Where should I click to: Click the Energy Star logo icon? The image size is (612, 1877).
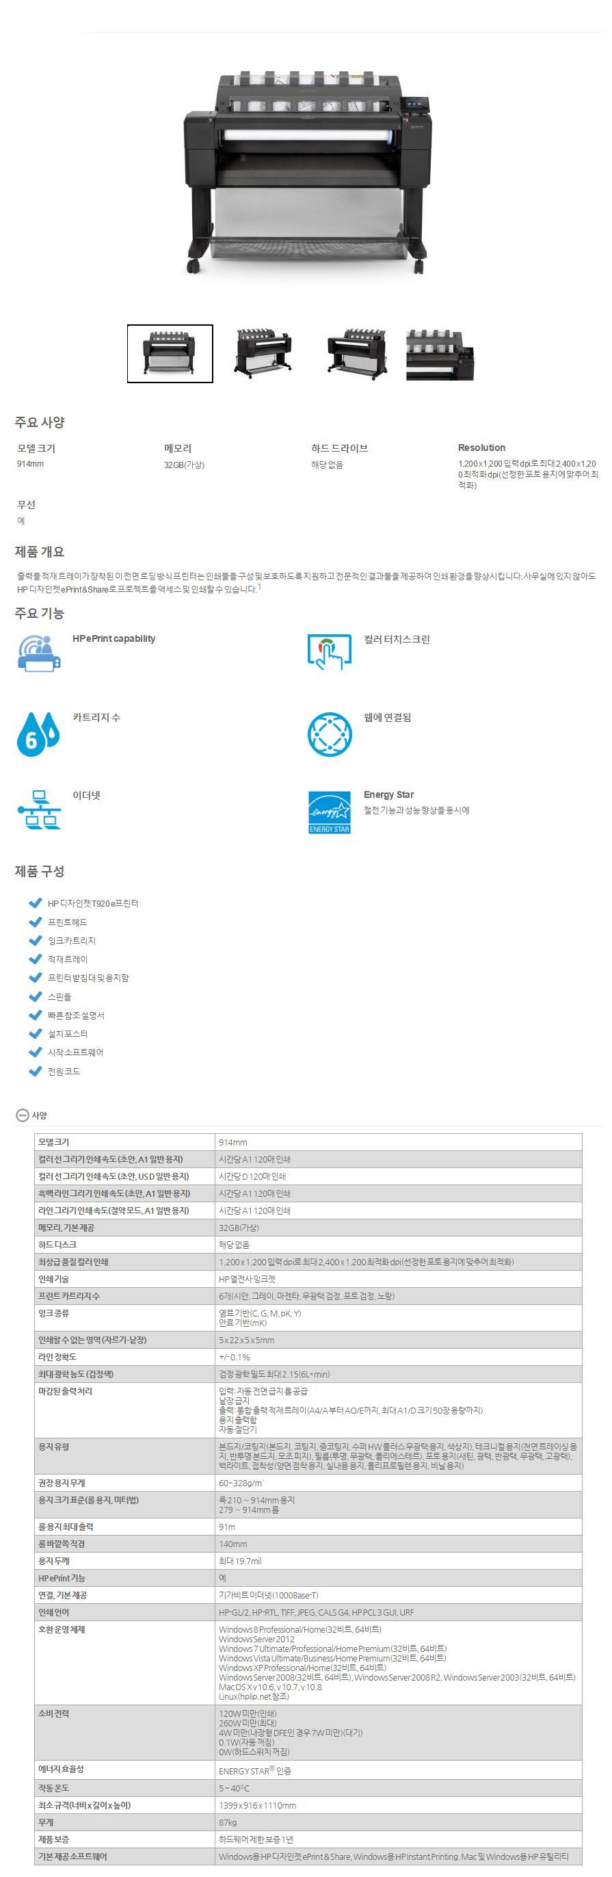tap(329, 812)
